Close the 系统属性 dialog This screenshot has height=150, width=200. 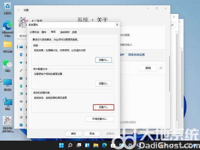coord(117,25)
